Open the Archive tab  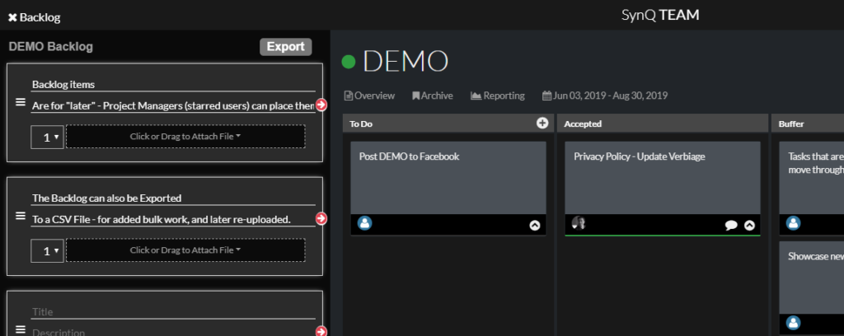click(433, 96)
